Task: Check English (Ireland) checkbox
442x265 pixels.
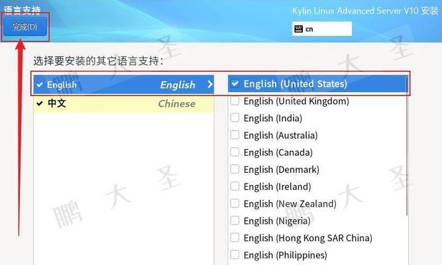Action: point(235,186)
